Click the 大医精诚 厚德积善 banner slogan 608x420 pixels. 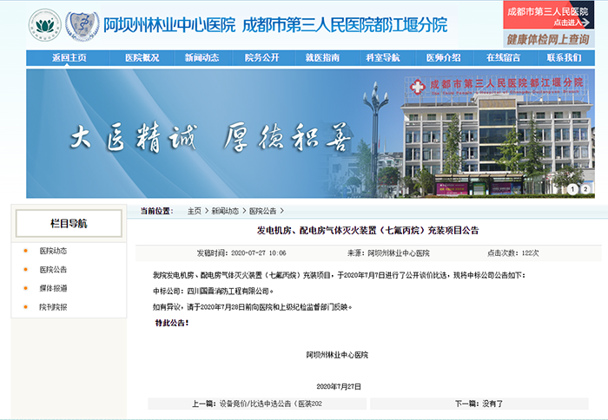coord(210,138)
